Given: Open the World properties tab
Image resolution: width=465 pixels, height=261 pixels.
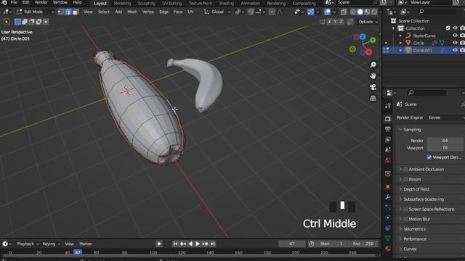Looking at the screenshot, I should click(x=387, y=160).
